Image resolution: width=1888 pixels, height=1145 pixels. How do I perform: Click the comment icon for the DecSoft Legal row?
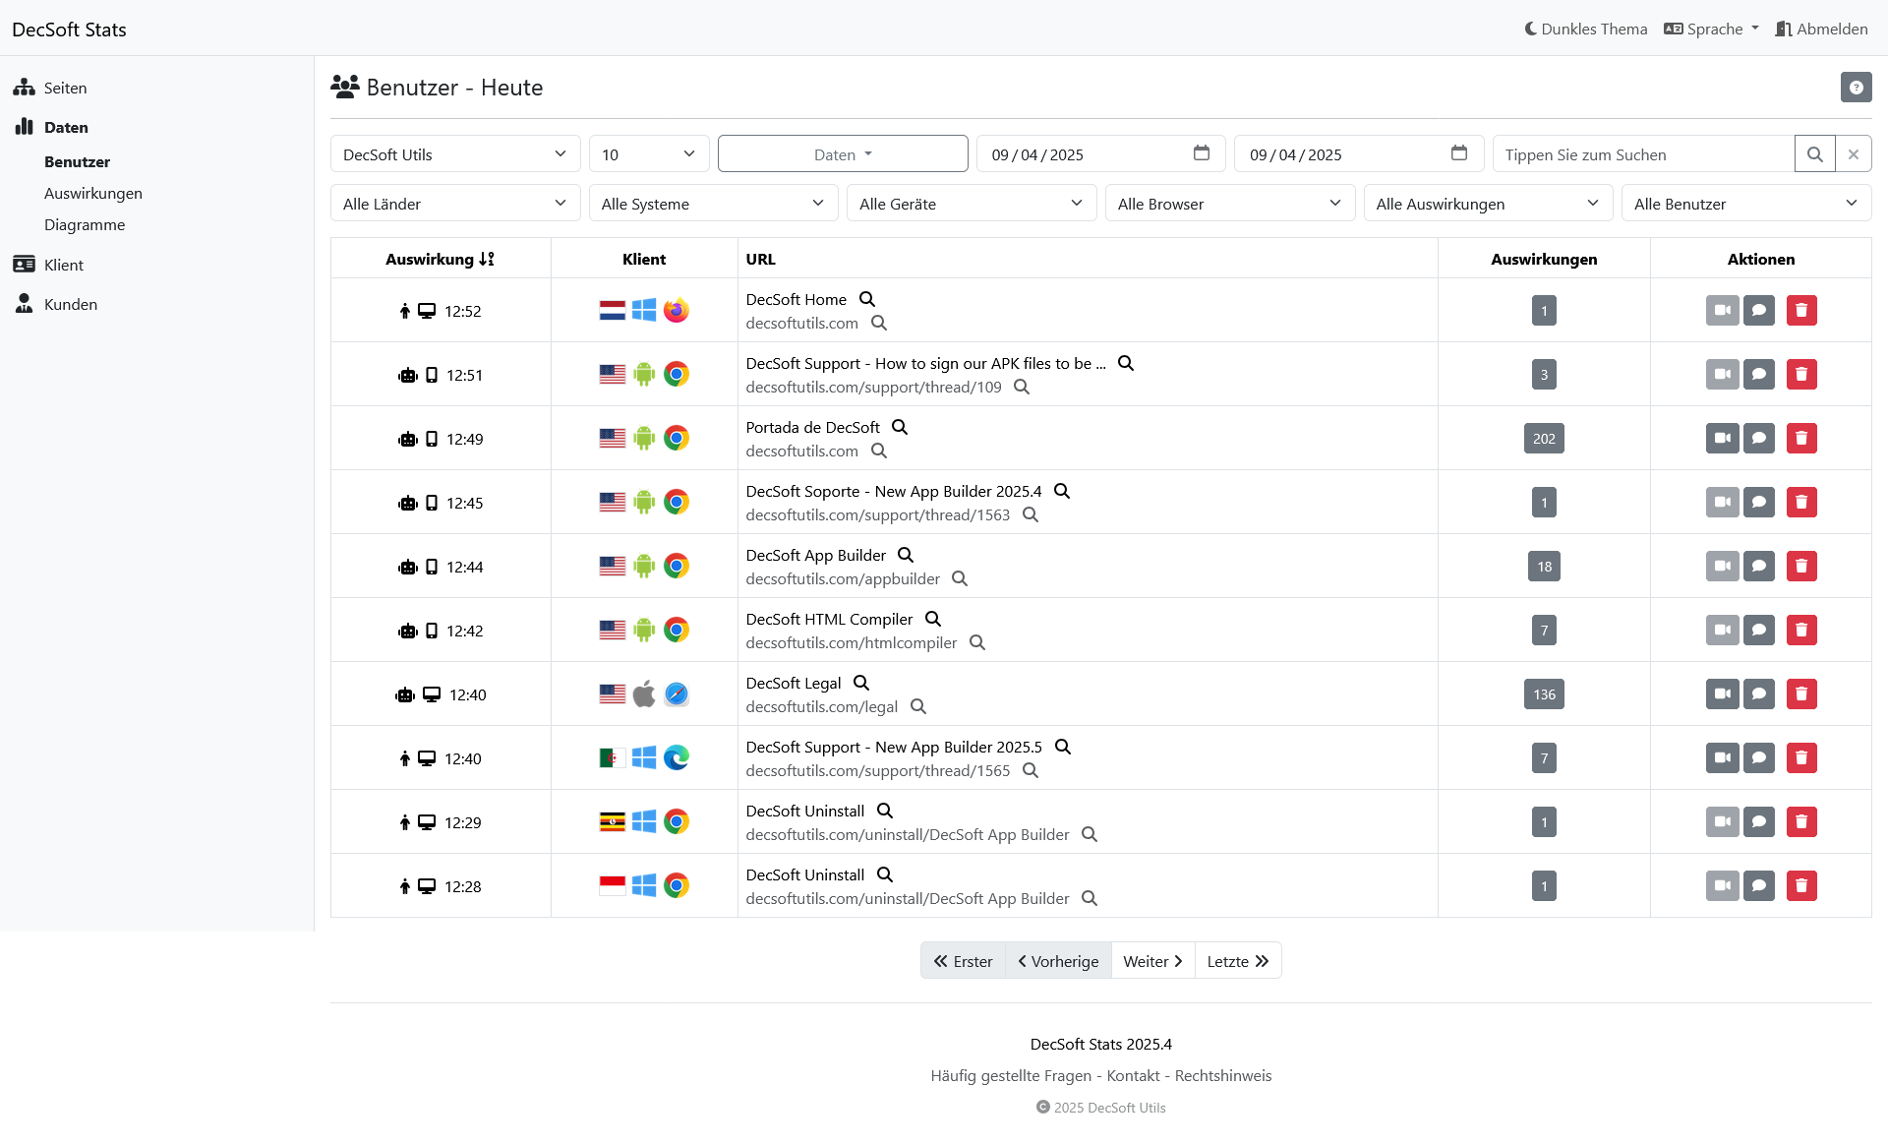point(1759,693)
